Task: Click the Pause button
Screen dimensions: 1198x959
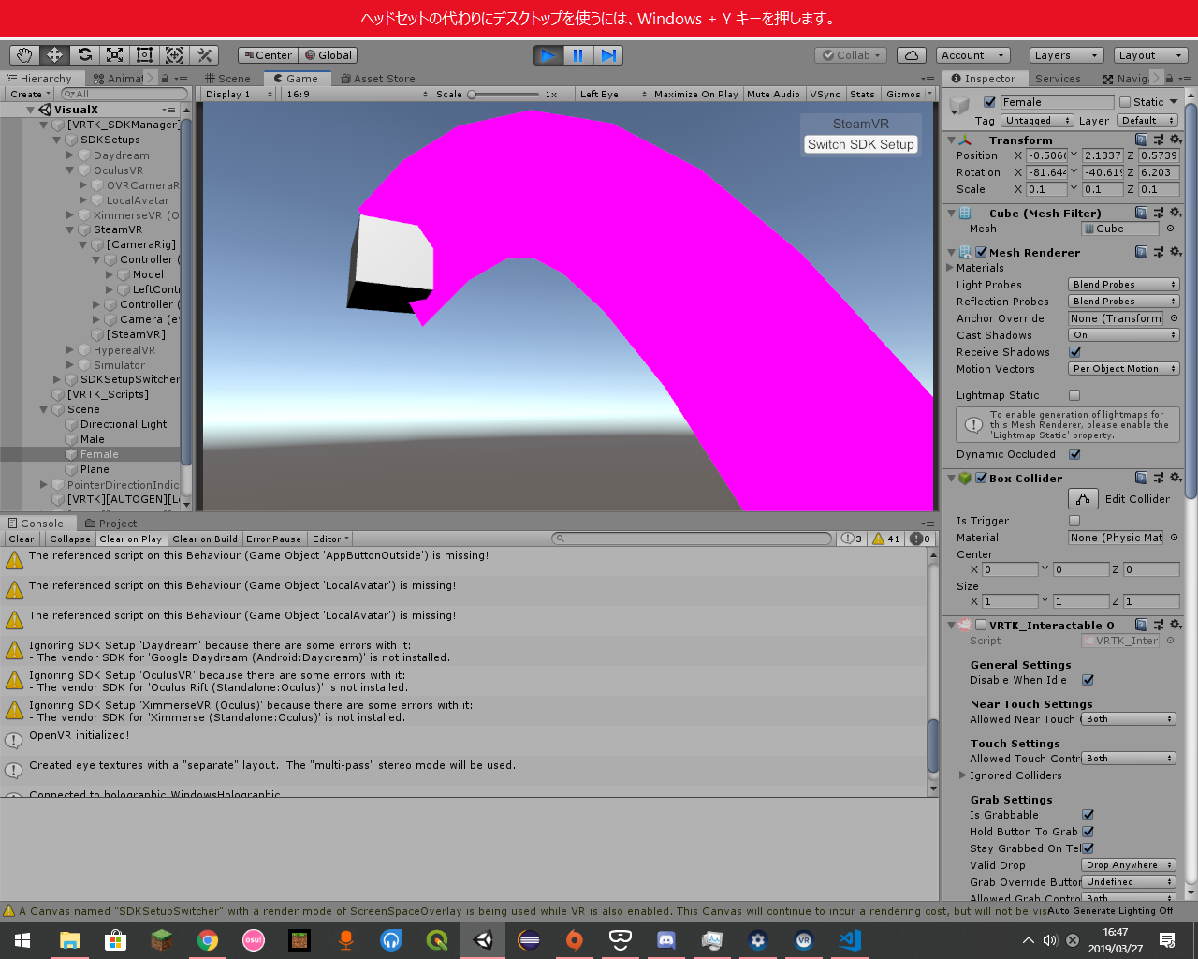Action: click(x=577, y=55)
